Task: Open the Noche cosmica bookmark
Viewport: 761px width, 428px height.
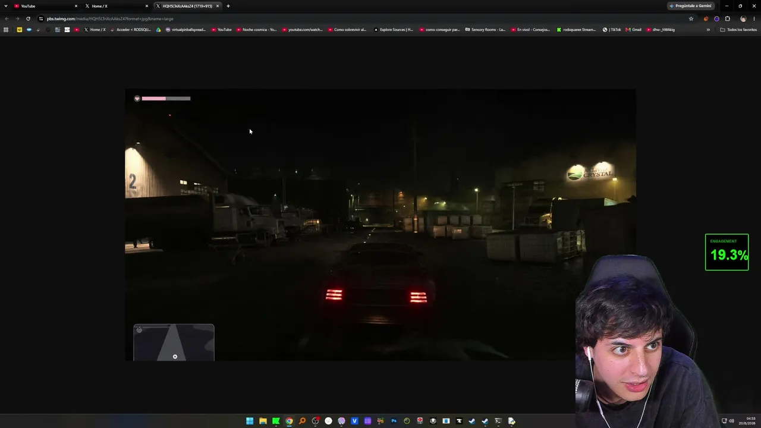Action: click(x=257, y=30)
